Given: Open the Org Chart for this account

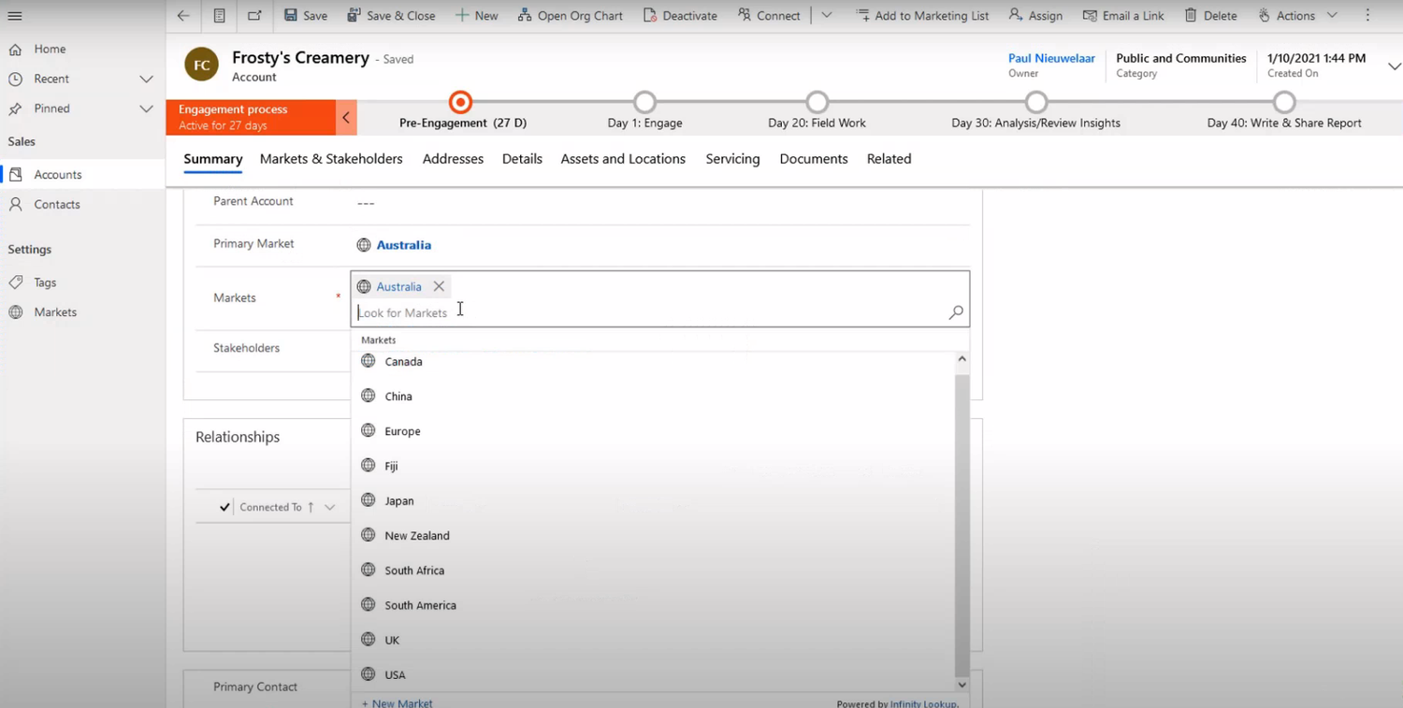Looking at the screenshot, I should (571, 15).
